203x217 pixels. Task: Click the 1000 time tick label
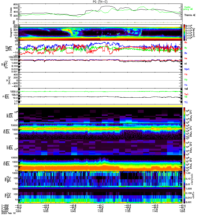18,211
